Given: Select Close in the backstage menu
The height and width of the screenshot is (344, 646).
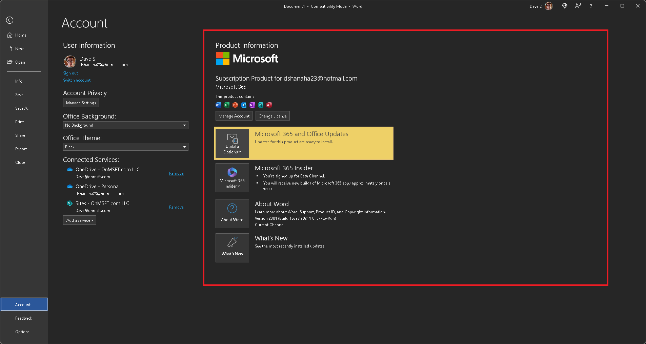Looking at the screenshot, I should [x=20, y=163].
